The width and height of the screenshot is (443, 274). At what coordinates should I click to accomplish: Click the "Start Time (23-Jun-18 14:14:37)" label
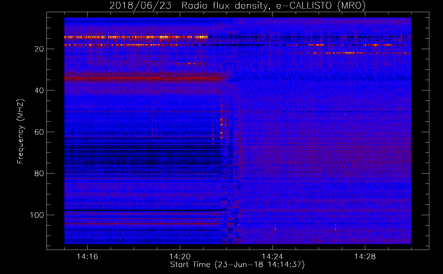click(237, 265)
